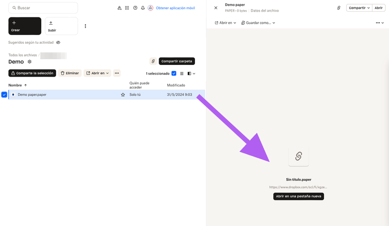Screen dimensions: 389x226
Task: Open Demo folder settings gear
Action: (x=30, y=62)
